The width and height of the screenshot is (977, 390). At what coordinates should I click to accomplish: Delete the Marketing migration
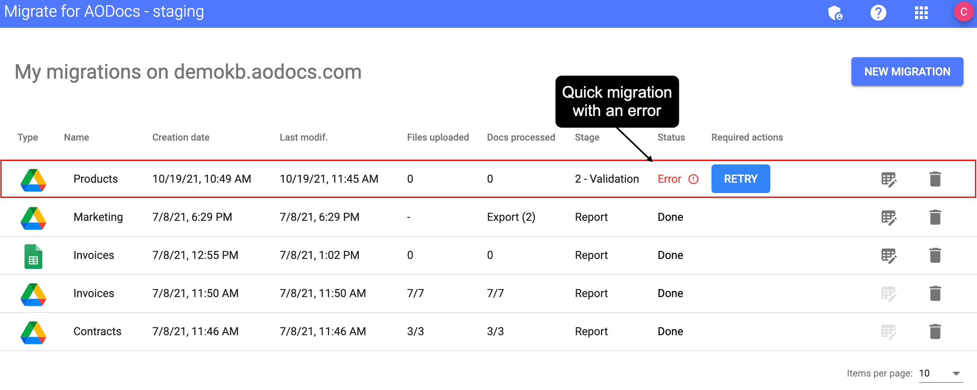point(935,217)
